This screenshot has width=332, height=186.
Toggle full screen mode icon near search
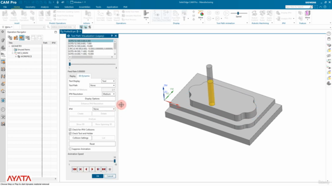click(316, 7)
